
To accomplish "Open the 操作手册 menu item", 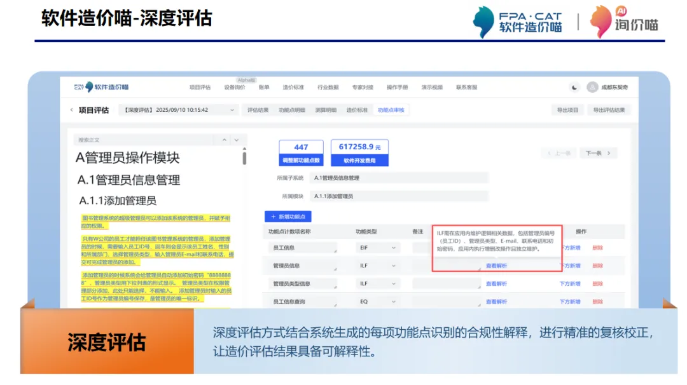I will pyautogui.click(x=397, y=88).
